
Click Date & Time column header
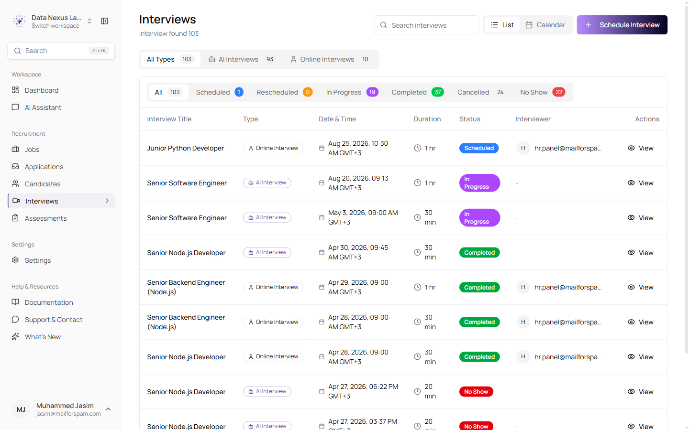coord(337,119)
